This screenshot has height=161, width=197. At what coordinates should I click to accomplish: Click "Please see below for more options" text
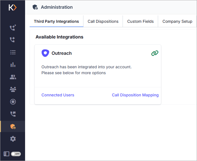point(74,73)
